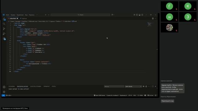Open the json-server output channel dropdown
The width and height of the screenshot is (198, 111).
(x=133, y=86)
